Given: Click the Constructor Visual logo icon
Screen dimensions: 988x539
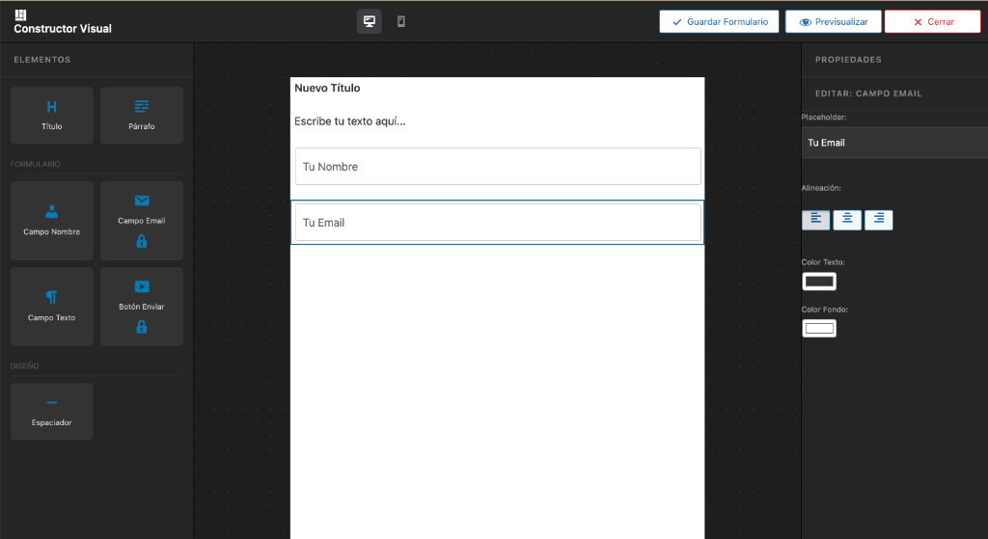Looking at the screenshot, I should pyautogui.click(x=20, y=14).
